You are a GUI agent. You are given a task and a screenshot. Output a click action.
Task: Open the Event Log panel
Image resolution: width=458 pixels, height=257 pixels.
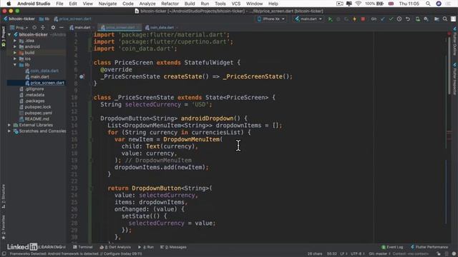392,247
